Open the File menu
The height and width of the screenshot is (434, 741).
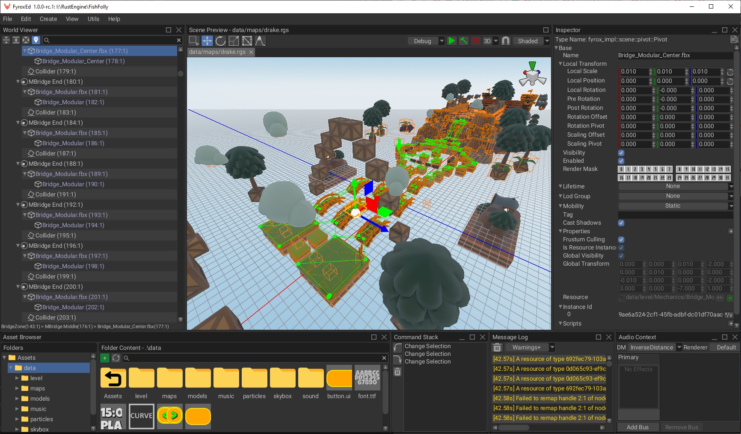[x=8, y=19]
